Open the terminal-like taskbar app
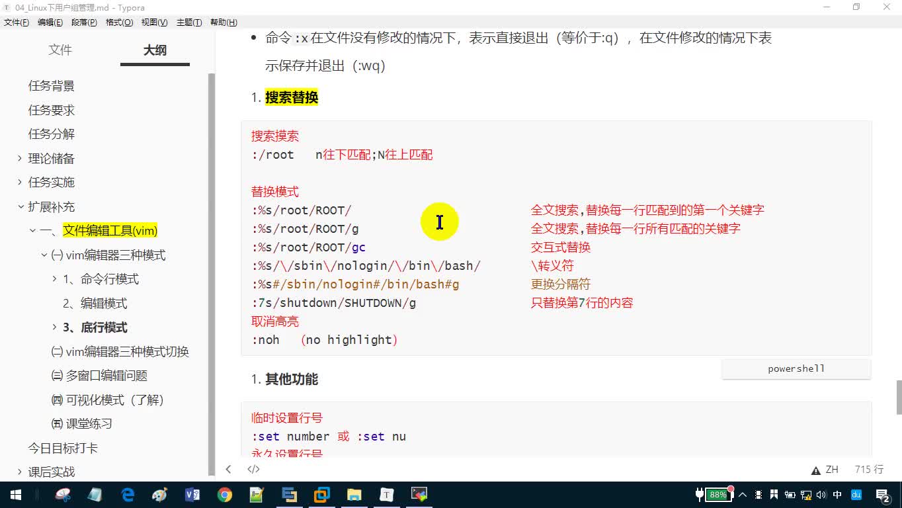 pyautogui.click(x=419, y=495)
